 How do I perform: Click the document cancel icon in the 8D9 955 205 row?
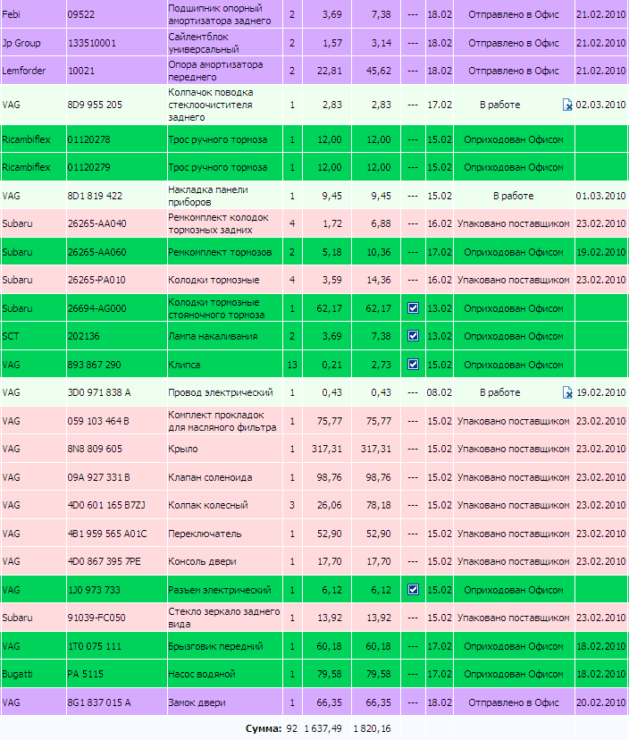pos(567,105)
